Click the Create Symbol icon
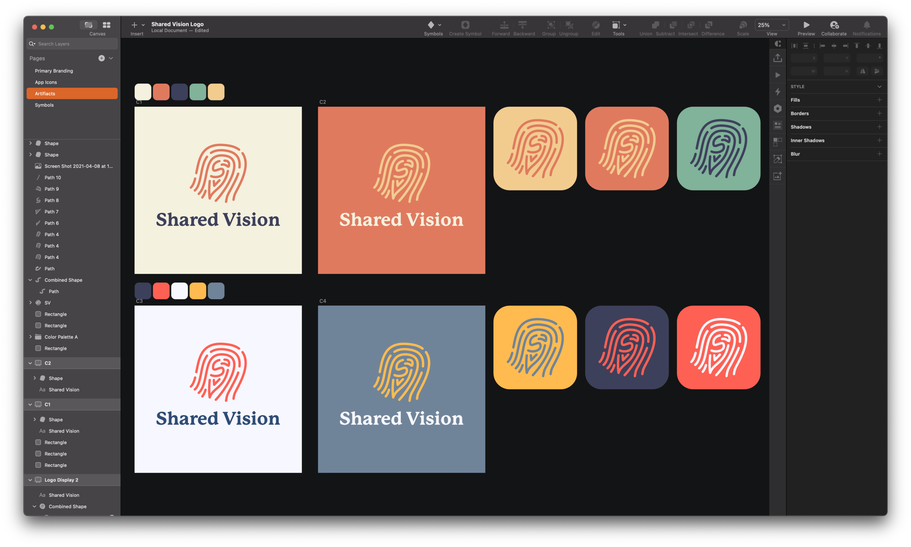 pyautogui.click(x=465, y=25)
